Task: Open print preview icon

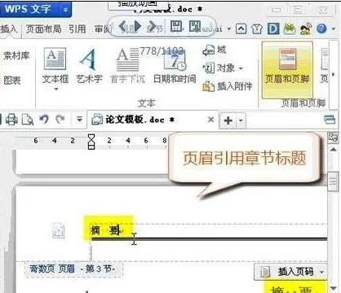Action: (x=28, y=120)
